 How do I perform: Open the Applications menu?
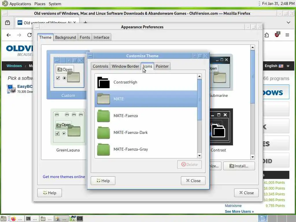point(20,4)
